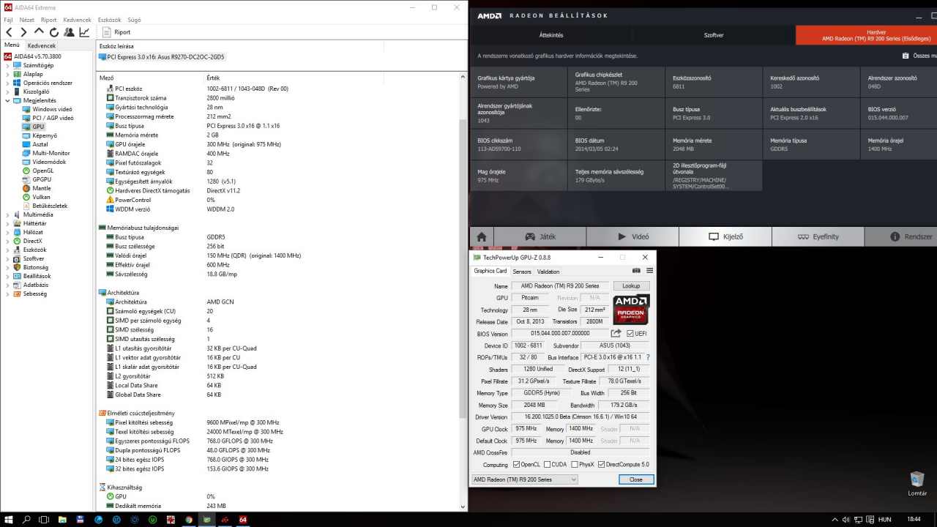Toggle the OpenCL checkbox
Screen dimensions: 937x527
[516, 465]
